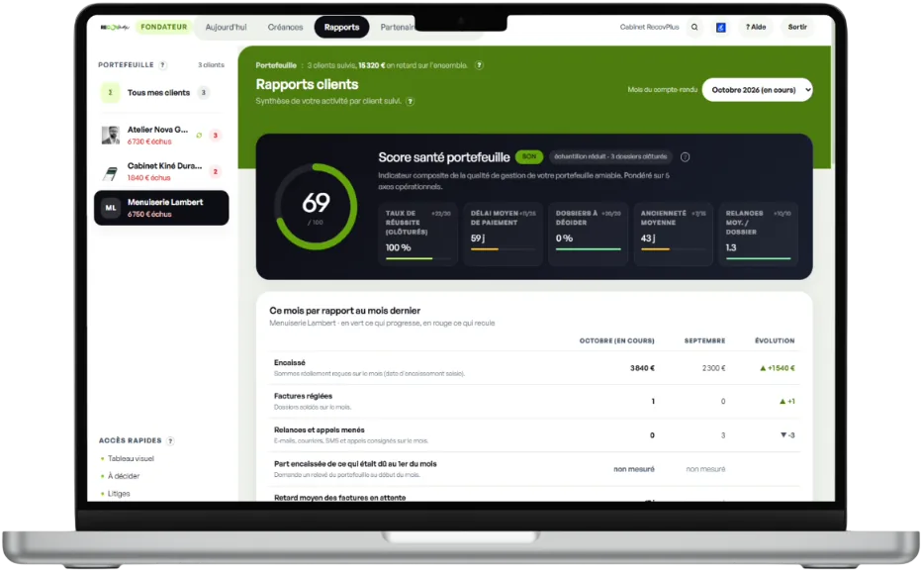Open the search magnifier icon
921x571 pixels.
click(694, 27)
